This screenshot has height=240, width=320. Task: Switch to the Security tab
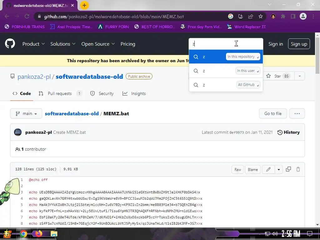pos(102,93)
